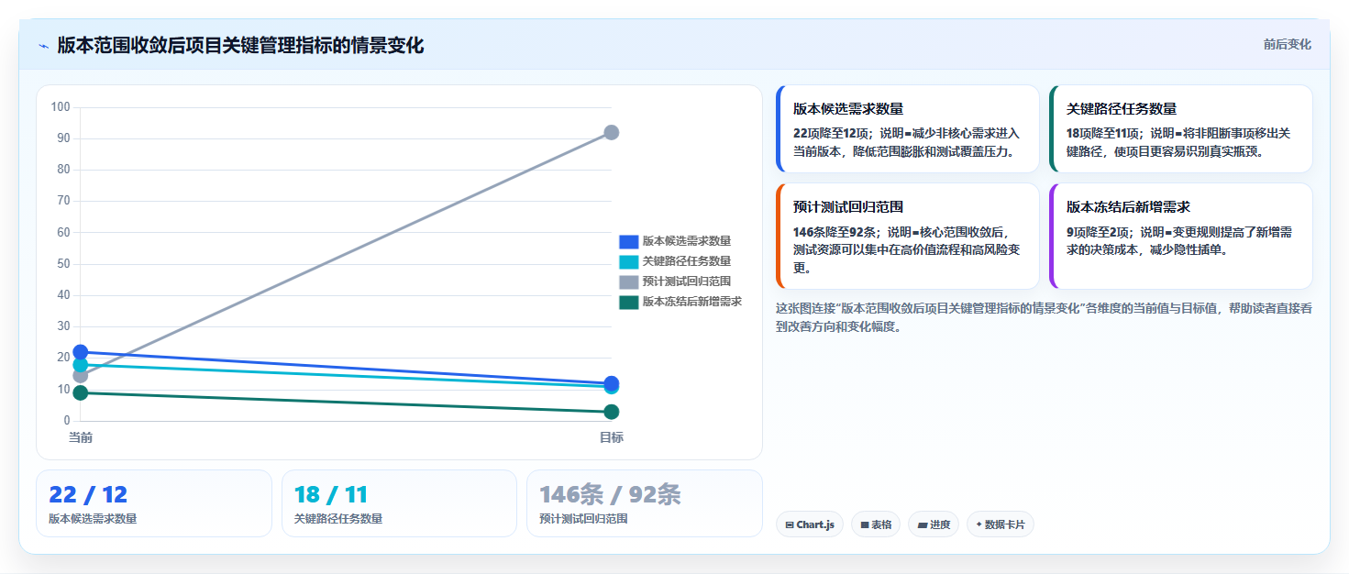Open the 版本冻结后新增需求 info card
This screenshot has height=574, width=1349.
pos(1181,237)
